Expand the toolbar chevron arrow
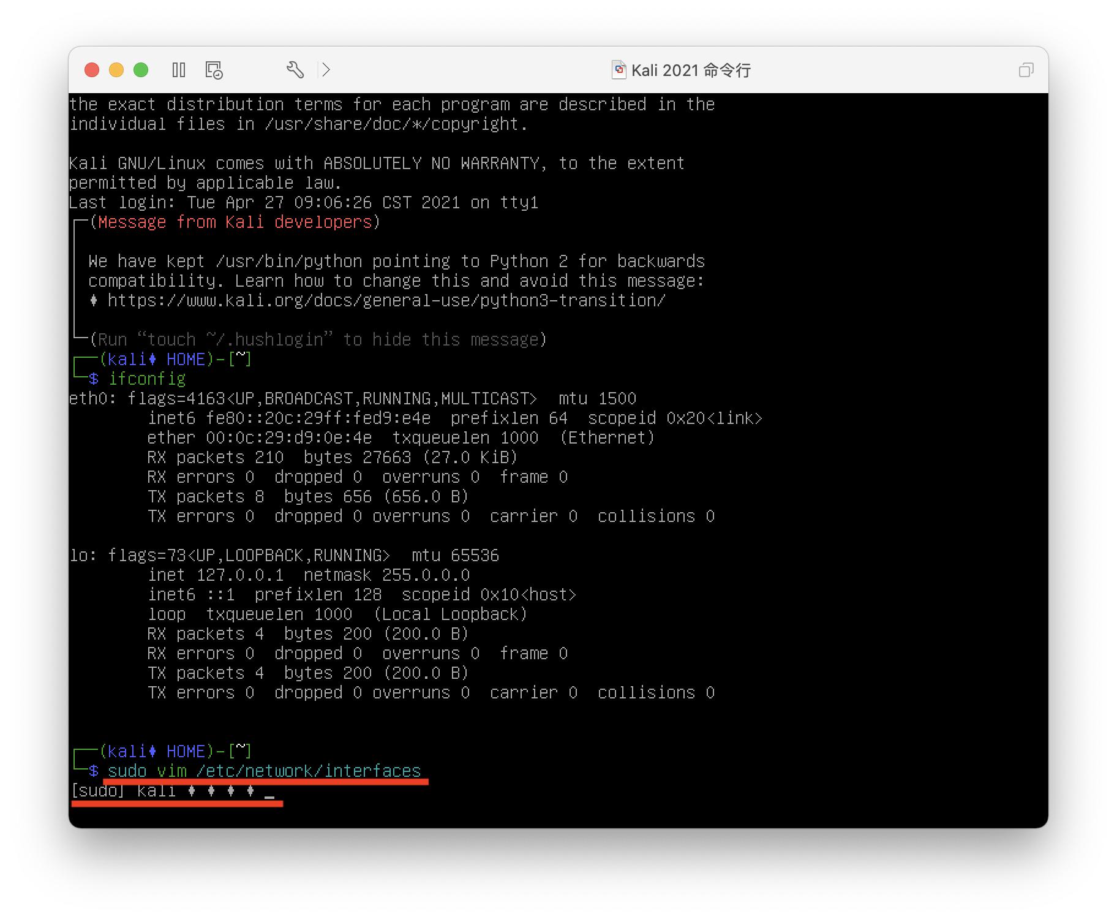The height and width of the screenshot is (919, 1117). pos(326,70)
